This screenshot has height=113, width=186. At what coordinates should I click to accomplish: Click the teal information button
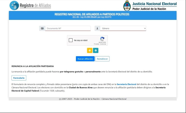pyautogui.click(x=96, y=50)
